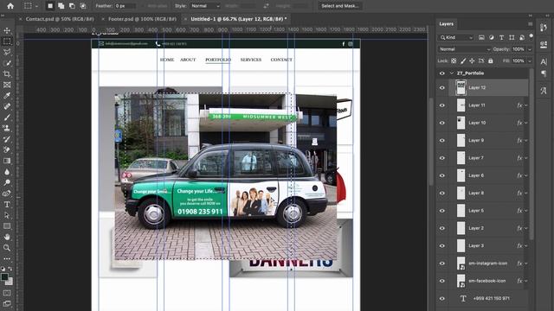The height and width of the screenshot is (311, 554).
Task: Collapse the ZT_Portfolio group
Action: click(452, 73)
